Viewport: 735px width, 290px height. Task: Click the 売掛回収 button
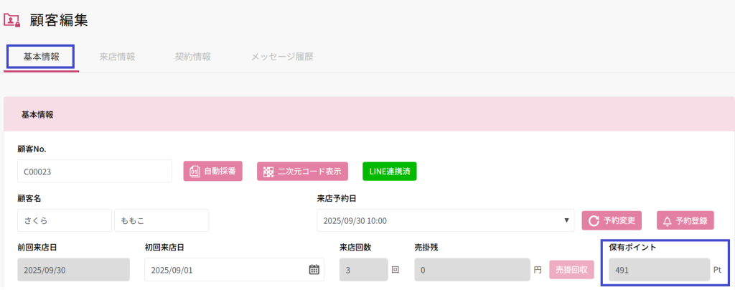pos(571,270)
